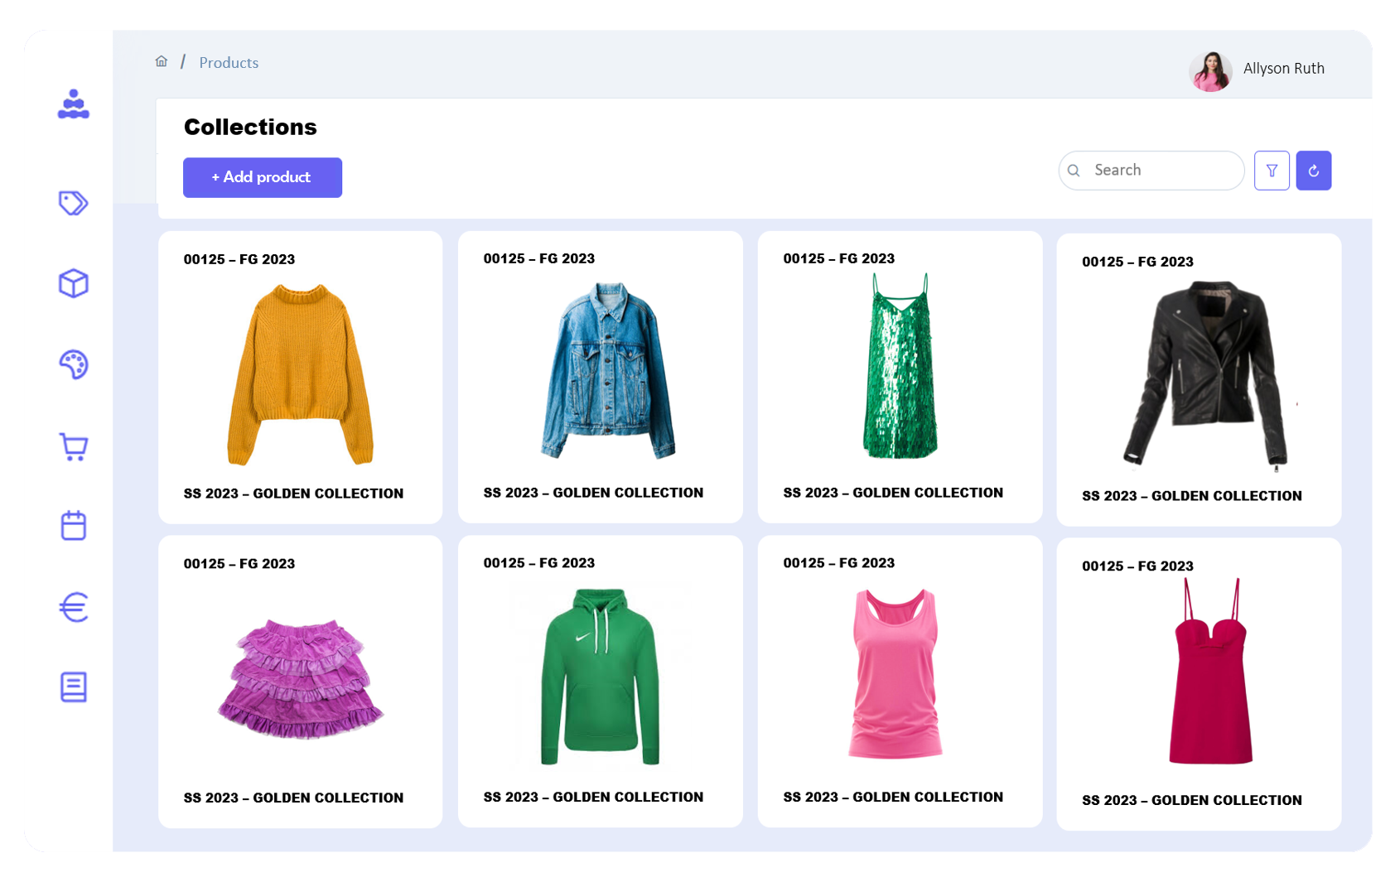The image size is (1395, 877).
Task: Click the search magnifier icon
Action: pyautogui.click(x=1074, y=170)
